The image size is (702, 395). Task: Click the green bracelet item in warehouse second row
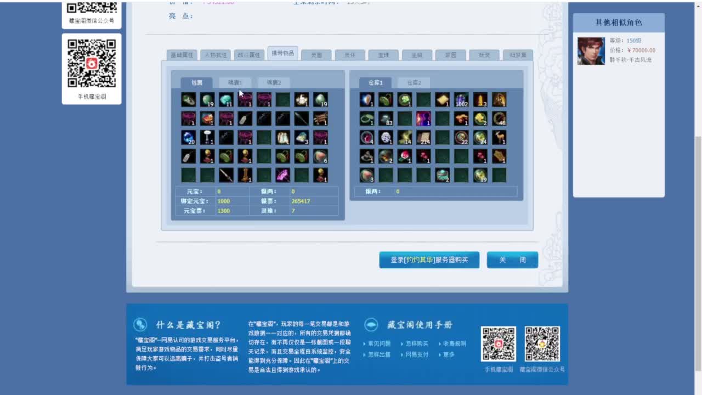367,119
